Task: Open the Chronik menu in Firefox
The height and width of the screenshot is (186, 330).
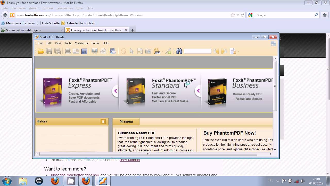Action: [x=48, y=8]
